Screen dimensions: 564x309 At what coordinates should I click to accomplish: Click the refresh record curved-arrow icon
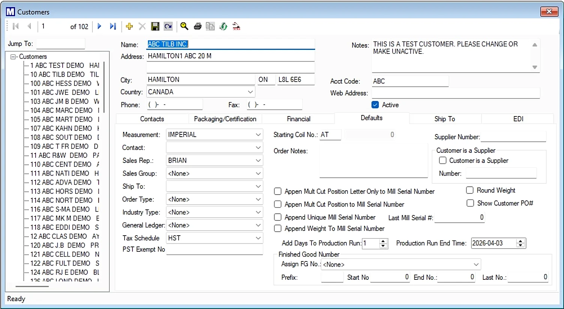click(x=168, y=26)
